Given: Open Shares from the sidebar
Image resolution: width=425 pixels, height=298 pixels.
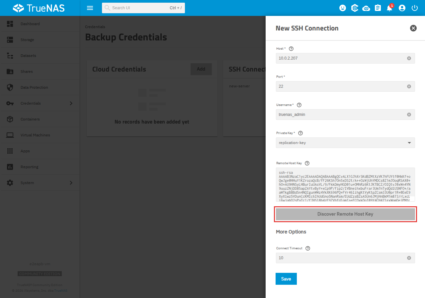Looking at the screenshot, I should [40, 72].
